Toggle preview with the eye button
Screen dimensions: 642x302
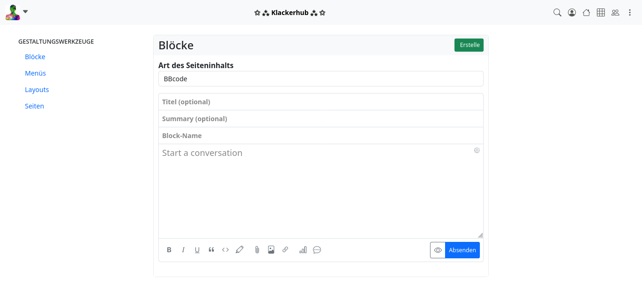[x=438, y=250]
